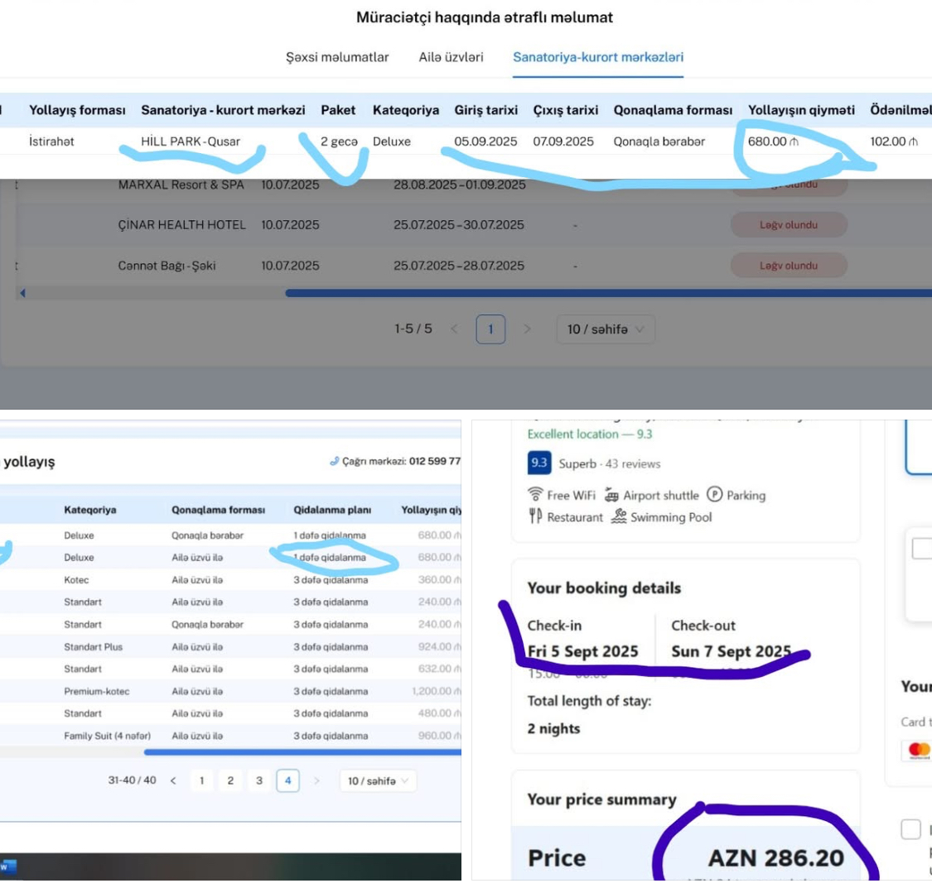Select page 4 in lower pagination
This screenshot has width=932, height=888.
point(287,781)
